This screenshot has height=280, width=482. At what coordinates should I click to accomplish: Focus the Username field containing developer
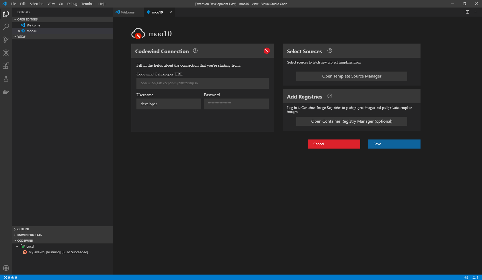tap(169, 104)
